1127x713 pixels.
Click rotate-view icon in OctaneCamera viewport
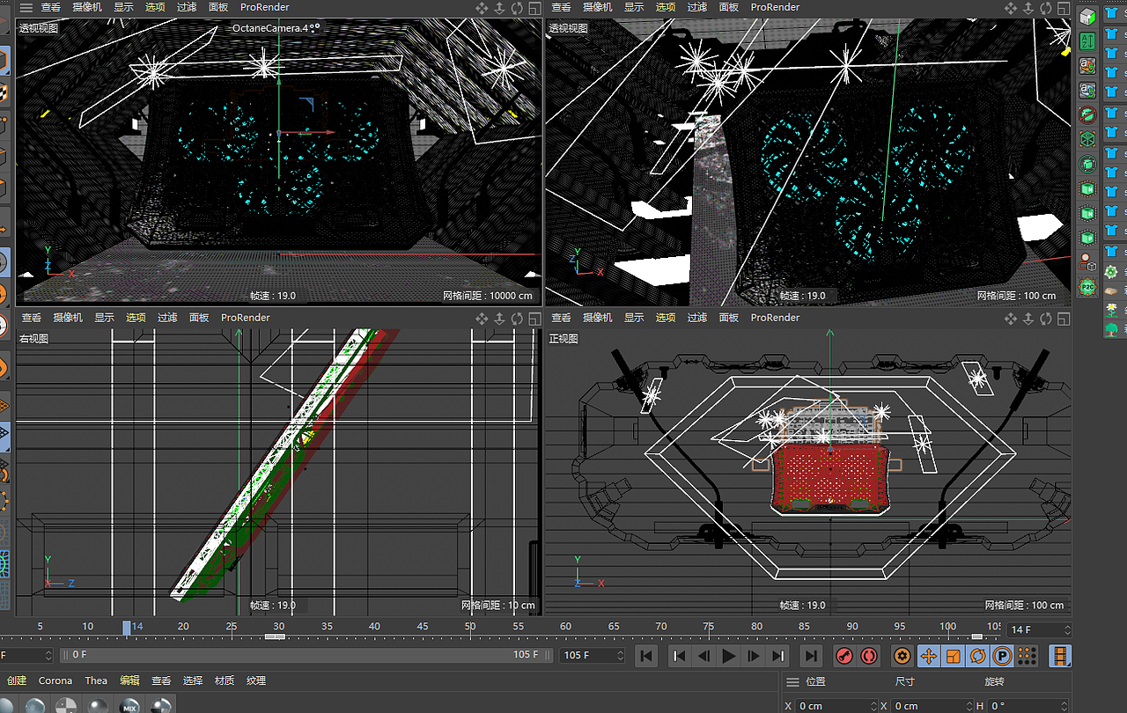(x=517, y=8)
